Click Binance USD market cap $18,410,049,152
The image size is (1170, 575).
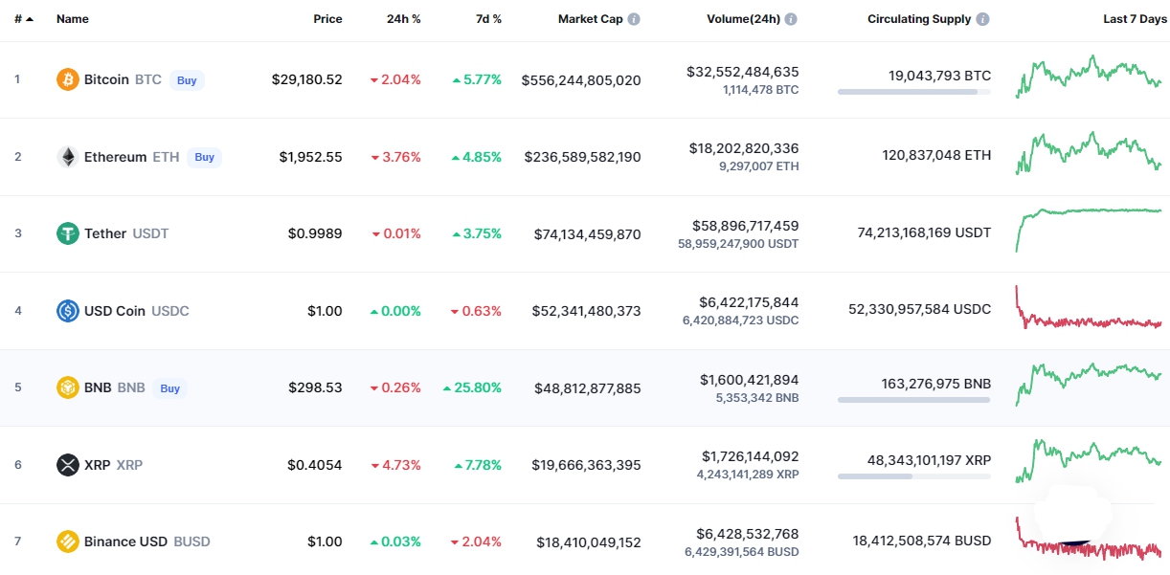(x=589, y=542)
